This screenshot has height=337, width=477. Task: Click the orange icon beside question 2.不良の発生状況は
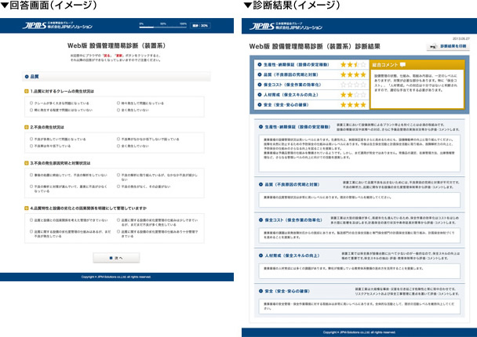click(x=27, y=127)
